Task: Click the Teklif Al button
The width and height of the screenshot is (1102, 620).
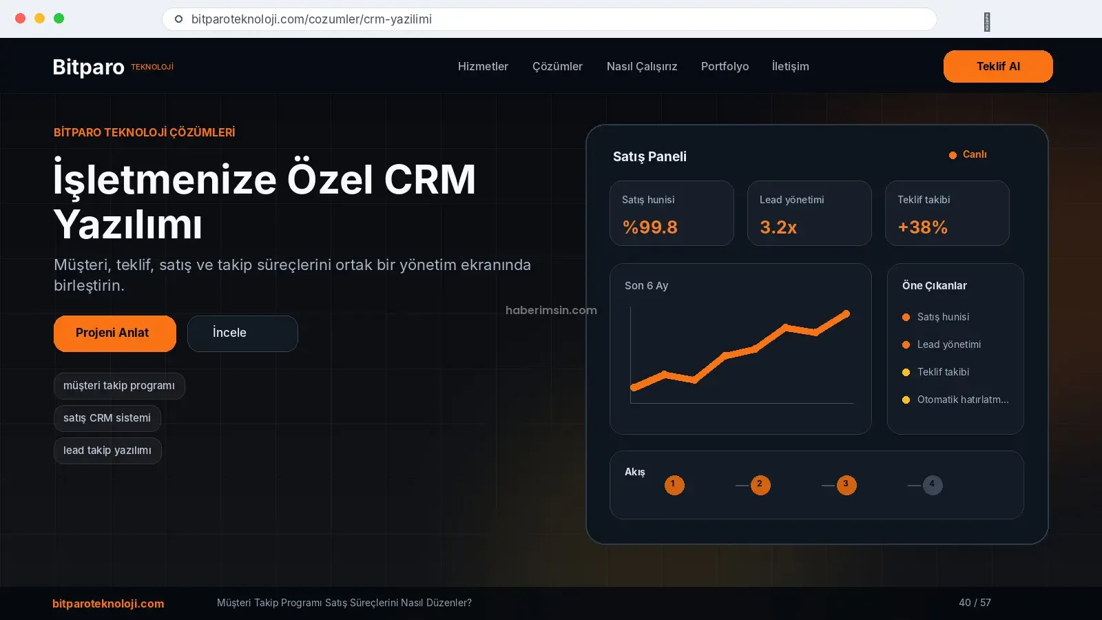Action: pos(998,66)
